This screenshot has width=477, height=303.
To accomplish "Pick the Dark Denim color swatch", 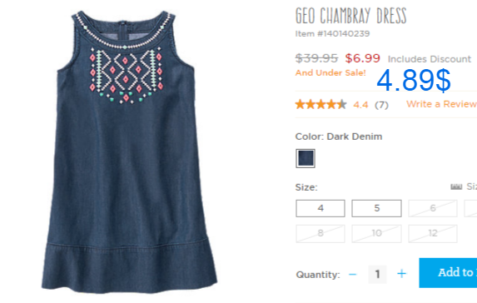I will pyautogui.click(x=306, y=158).
